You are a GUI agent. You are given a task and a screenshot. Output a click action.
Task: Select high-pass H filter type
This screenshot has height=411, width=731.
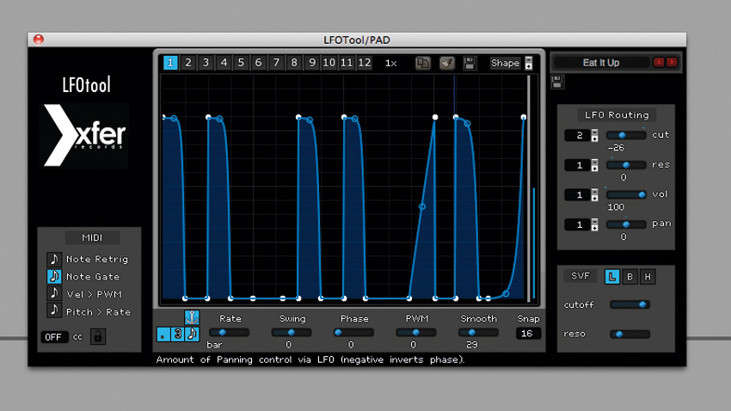(x=648, y=277)
